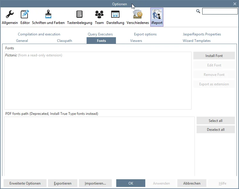Confirm with the OK button

[x=131, y=183]
